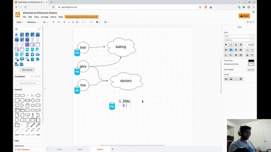The width and height of the screenshot is (271, 152).
Task: Click the Unsaved changes save notice
Action: click(x=82, y=17)
